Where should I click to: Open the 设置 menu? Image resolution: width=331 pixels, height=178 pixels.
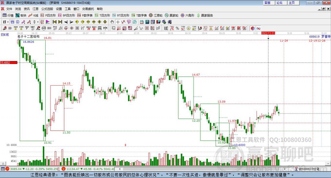(59, 9)
